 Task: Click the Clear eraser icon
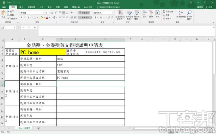164,18
